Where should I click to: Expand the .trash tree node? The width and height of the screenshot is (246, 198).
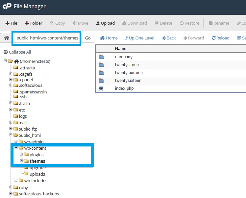pyautogui.click(x=11, y=103)
